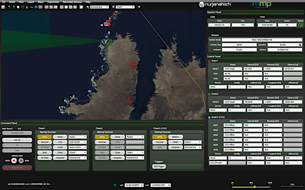This screenshot has width=305, height=190.
Task: Select Nominal slewing source for Chain2
Action: click(x=102, y=142)
